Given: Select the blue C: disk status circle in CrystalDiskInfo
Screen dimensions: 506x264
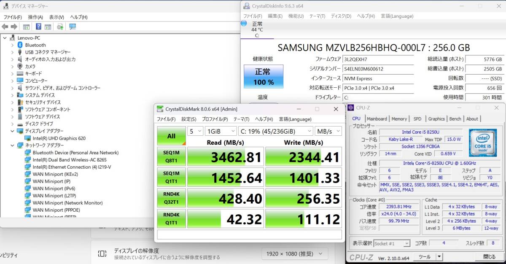Looking at the screenshot, I should [244, 24].
